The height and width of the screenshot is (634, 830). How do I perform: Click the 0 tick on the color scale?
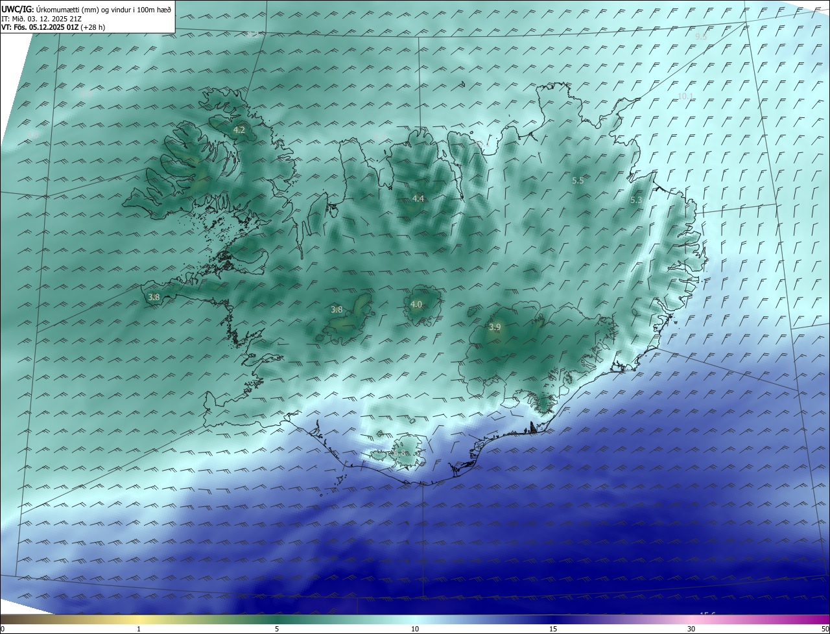3,629
